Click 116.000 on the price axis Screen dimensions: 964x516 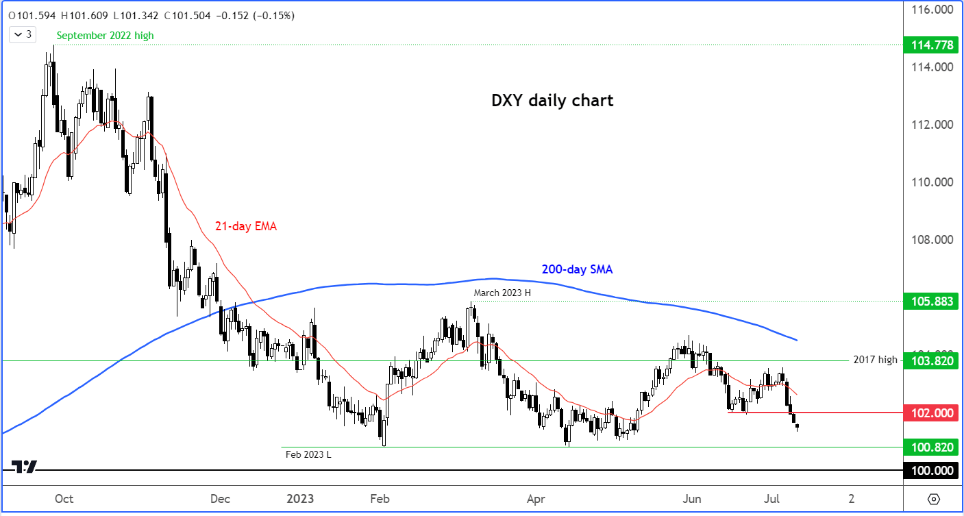coord(932,10)
